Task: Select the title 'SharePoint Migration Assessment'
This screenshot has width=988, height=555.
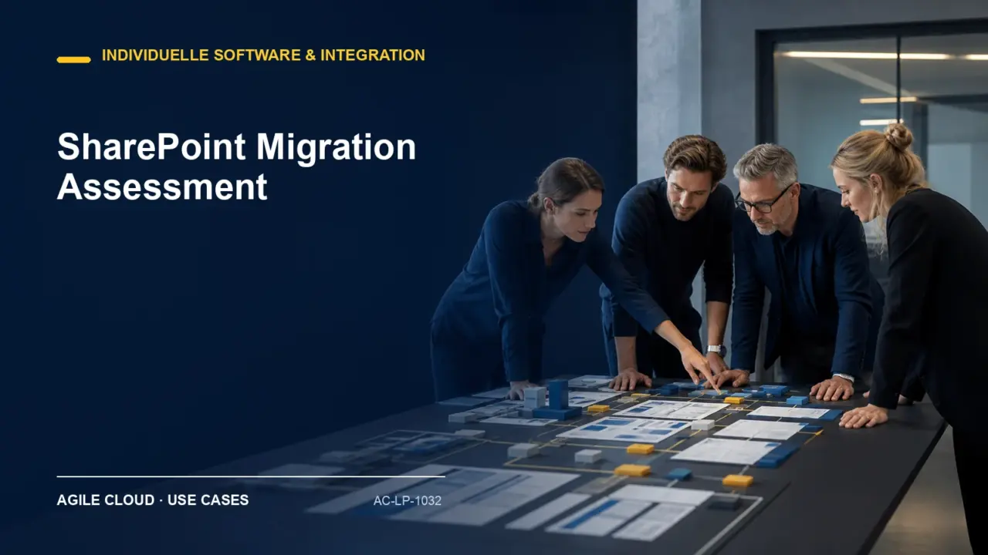Action: pos(236,166)
